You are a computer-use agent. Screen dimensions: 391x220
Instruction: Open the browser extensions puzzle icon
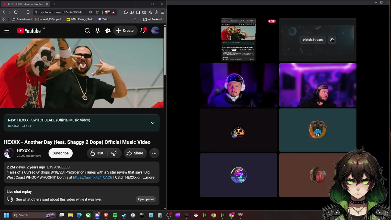point(126,12)
